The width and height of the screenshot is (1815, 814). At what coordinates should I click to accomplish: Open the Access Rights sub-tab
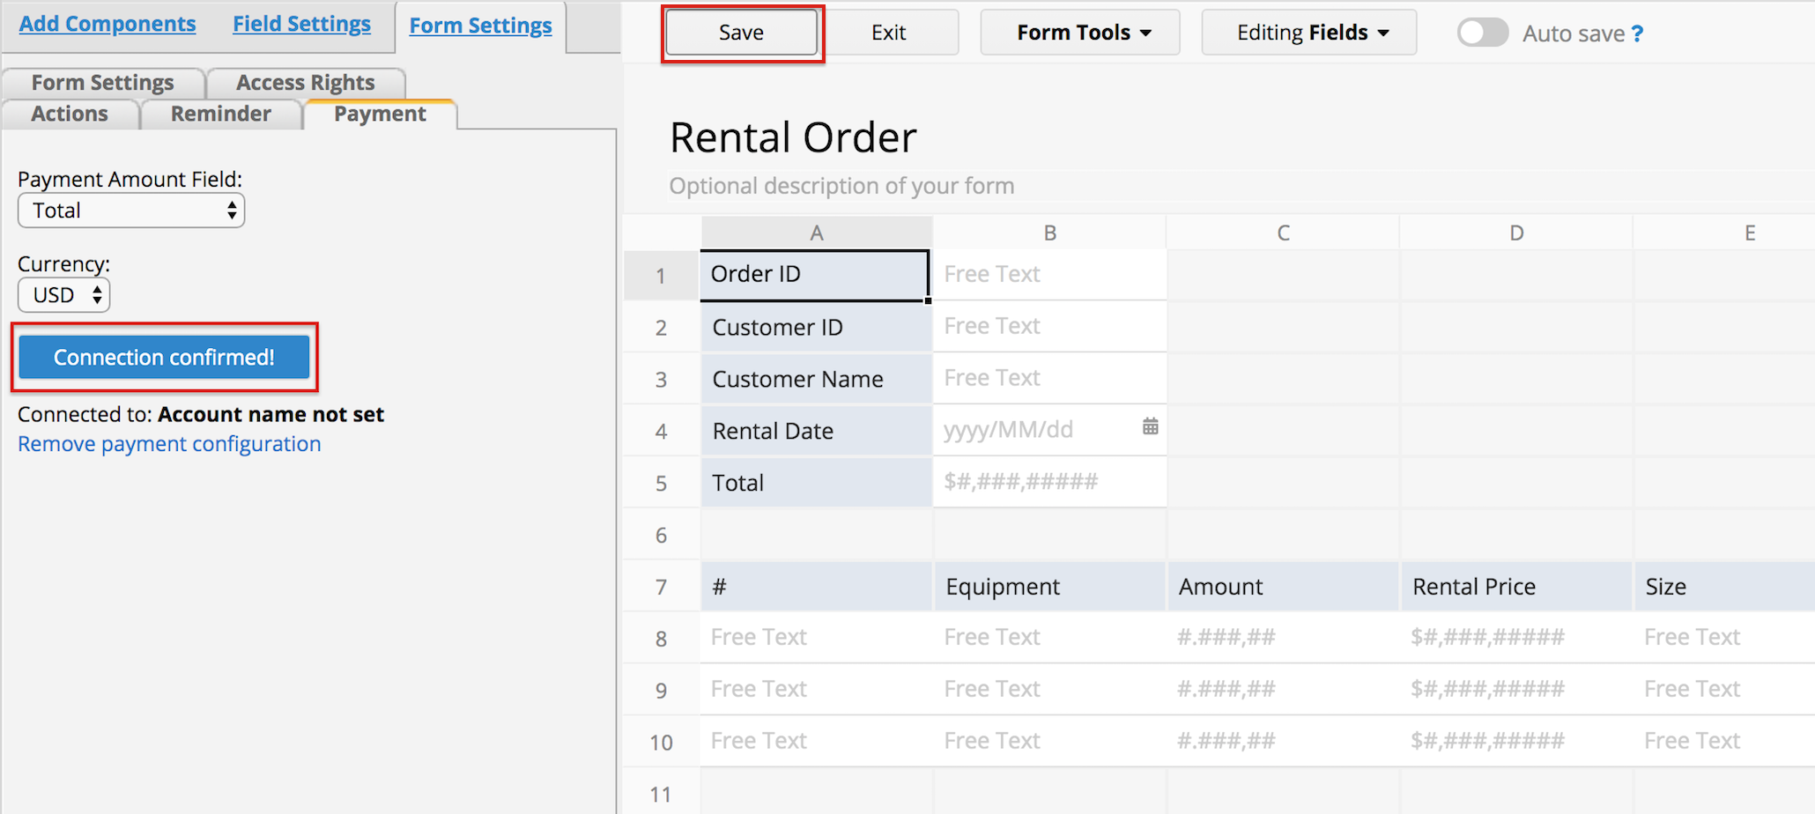pos(306,83)
